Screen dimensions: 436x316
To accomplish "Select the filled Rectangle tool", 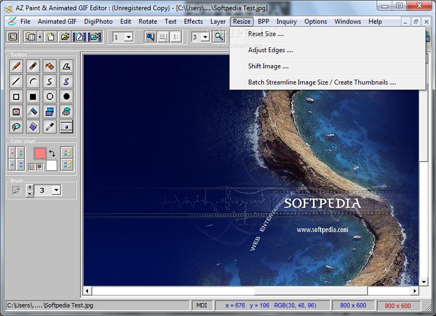I will [x=33, y=96].
